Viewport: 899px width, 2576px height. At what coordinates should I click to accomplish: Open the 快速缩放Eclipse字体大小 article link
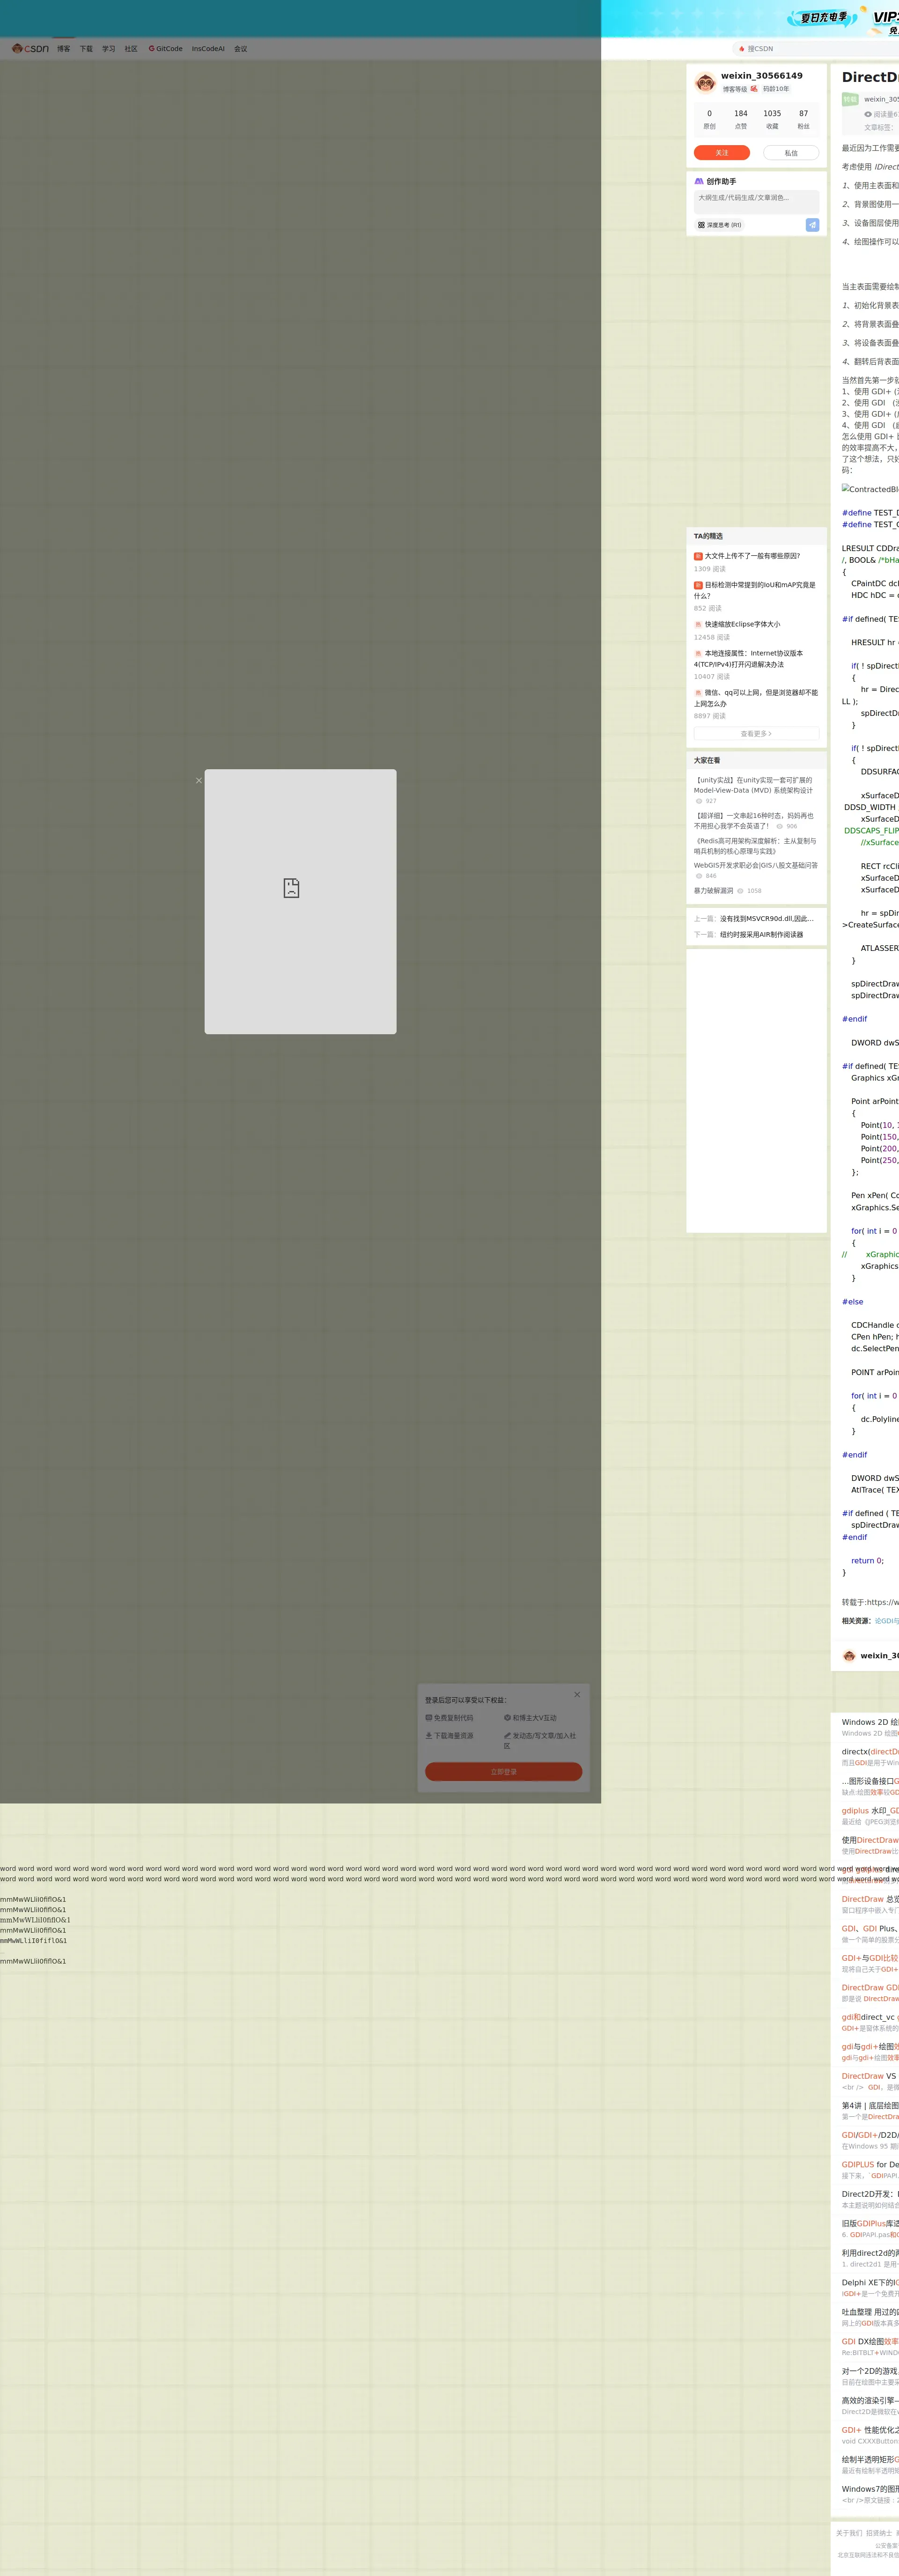pyautogui.click(x=742, y=624)
